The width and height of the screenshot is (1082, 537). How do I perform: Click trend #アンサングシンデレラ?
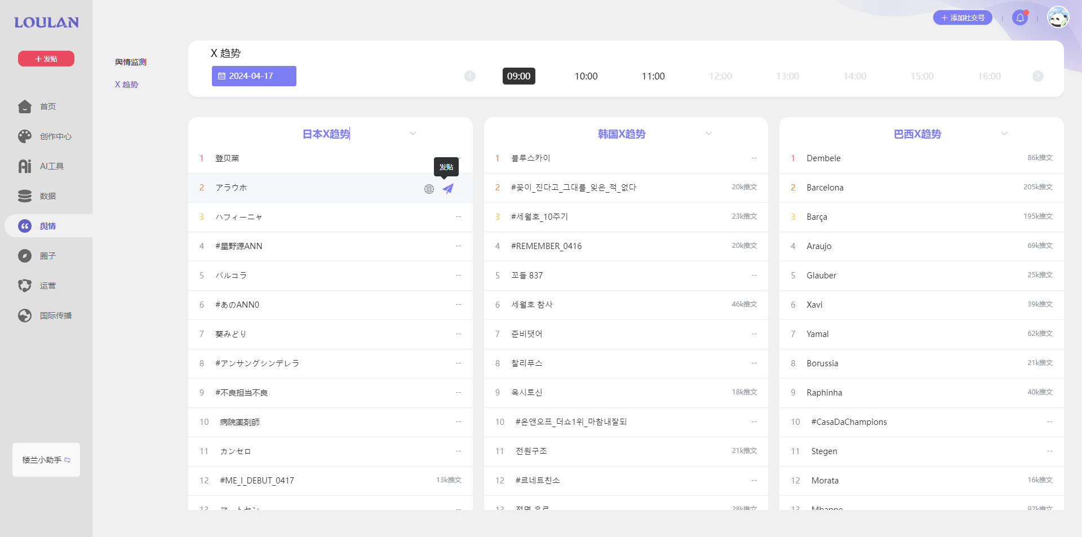257,363
